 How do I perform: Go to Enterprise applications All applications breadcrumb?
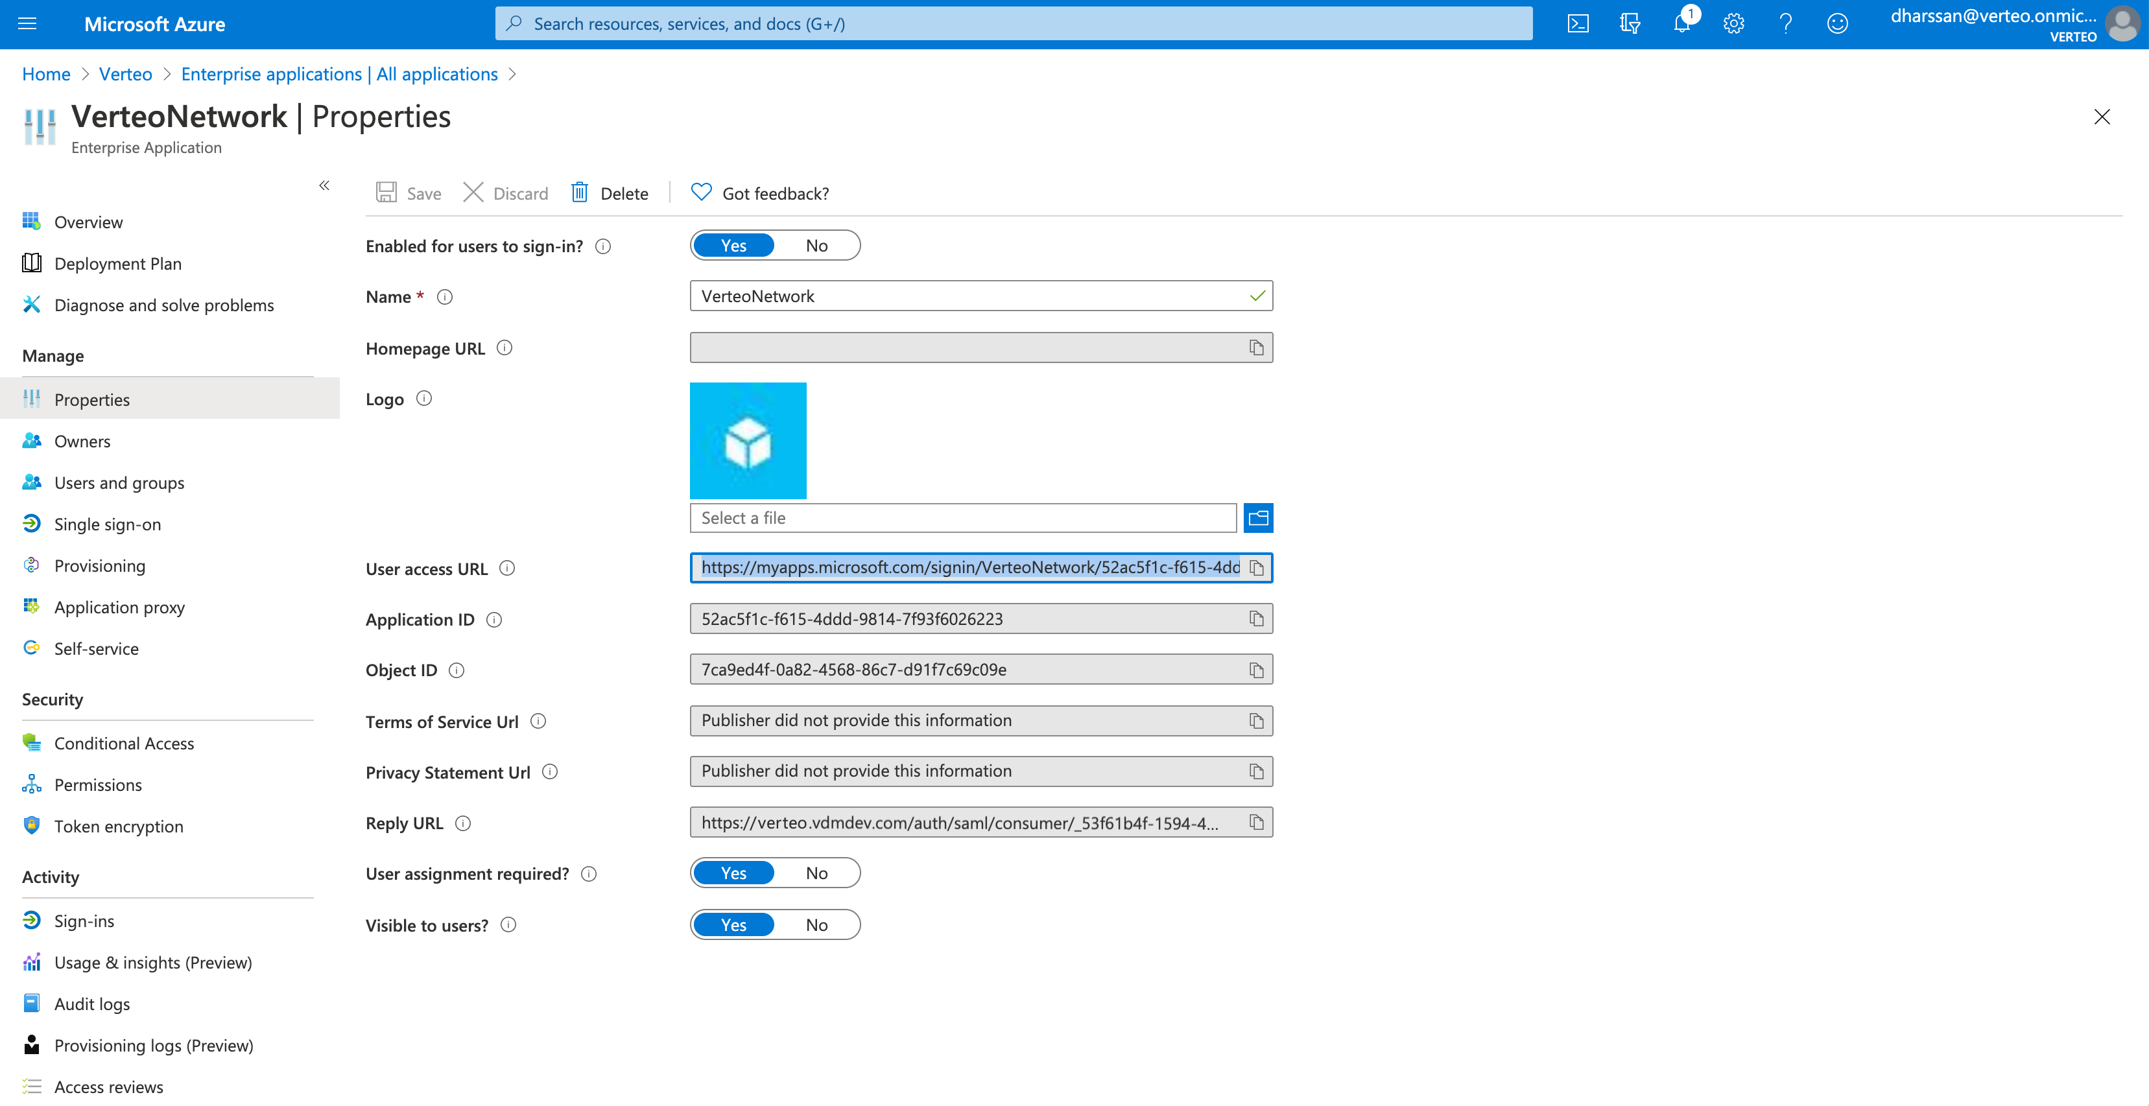tap(340, 75)
